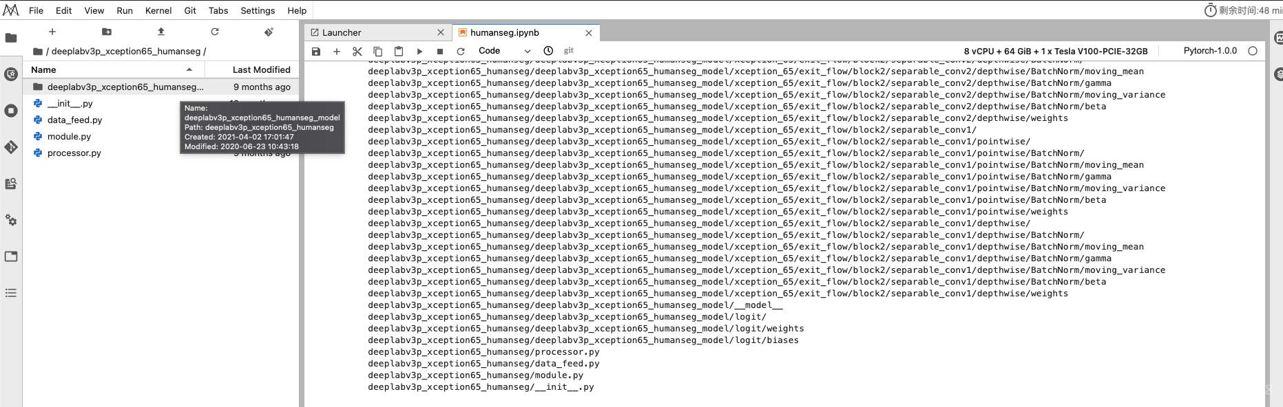Open the File menu
This screenshot has height=407, width=1283.
tap(36, 10)
